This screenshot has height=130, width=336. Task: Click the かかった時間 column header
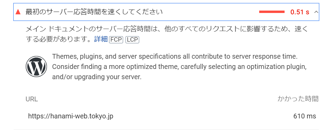(298, 99)
